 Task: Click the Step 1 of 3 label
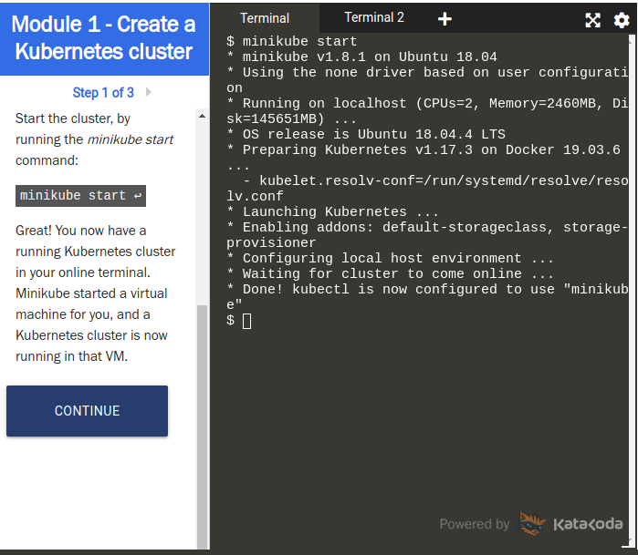(103, 93)
